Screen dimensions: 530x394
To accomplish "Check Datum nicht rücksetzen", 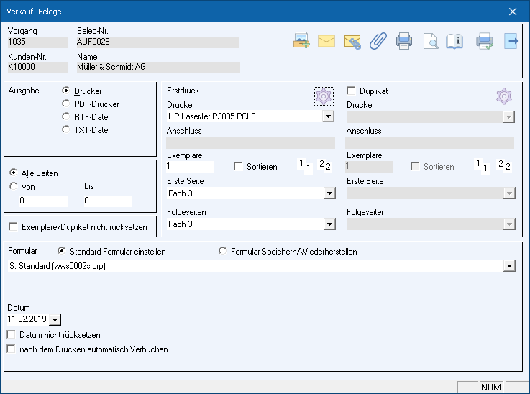I will pos(11,335).
